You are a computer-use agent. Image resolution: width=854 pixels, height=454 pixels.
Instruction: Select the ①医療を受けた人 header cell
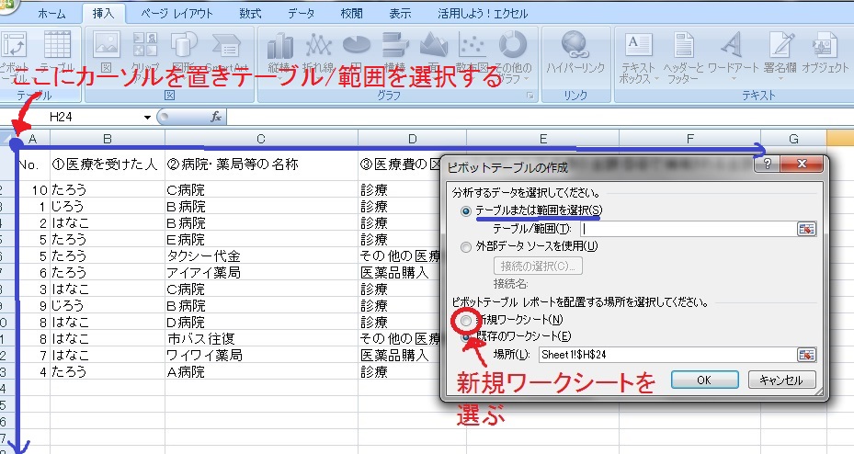click(x=108, y=164)
